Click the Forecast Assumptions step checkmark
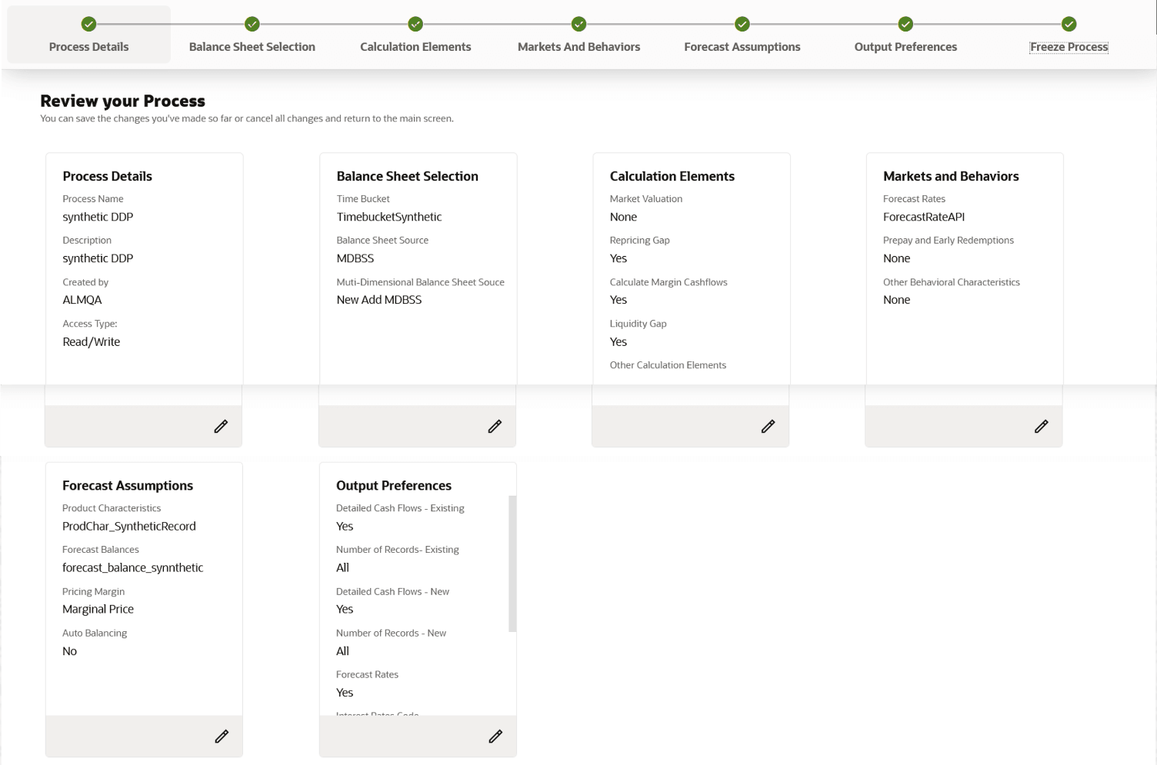 742,24
